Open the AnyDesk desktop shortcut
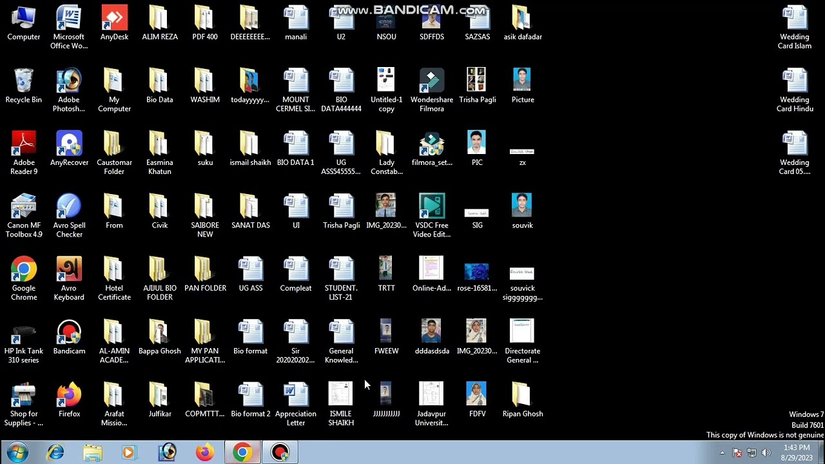The image size is (825, 464). (114, 23)
